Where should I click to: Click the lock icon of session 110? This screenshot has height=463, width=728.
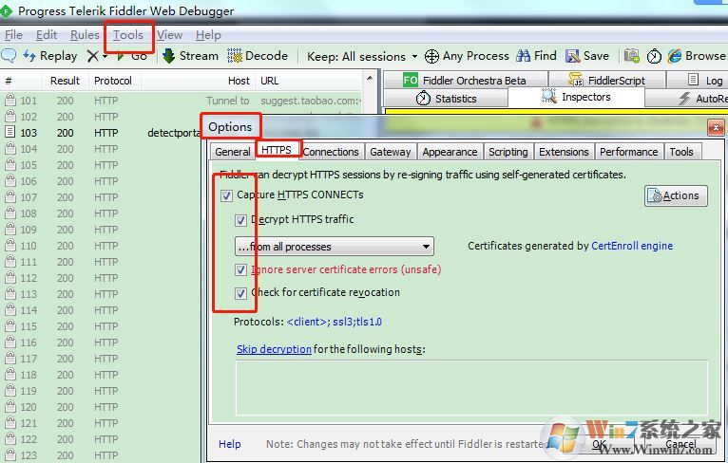(x=10, y=245)
